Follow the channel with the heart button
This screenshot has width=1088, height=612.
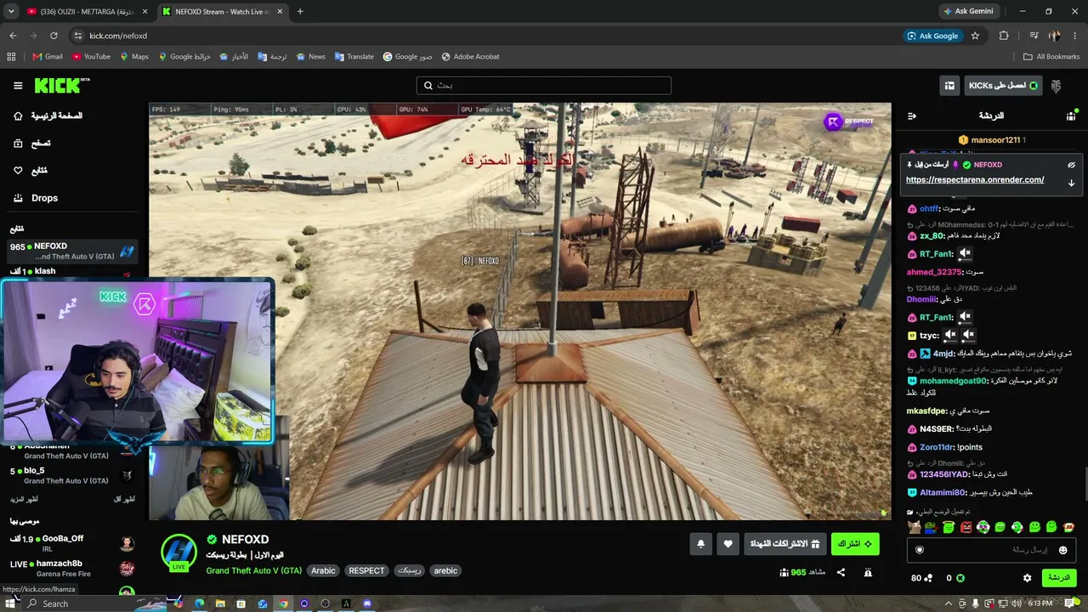tap(728, 544)
